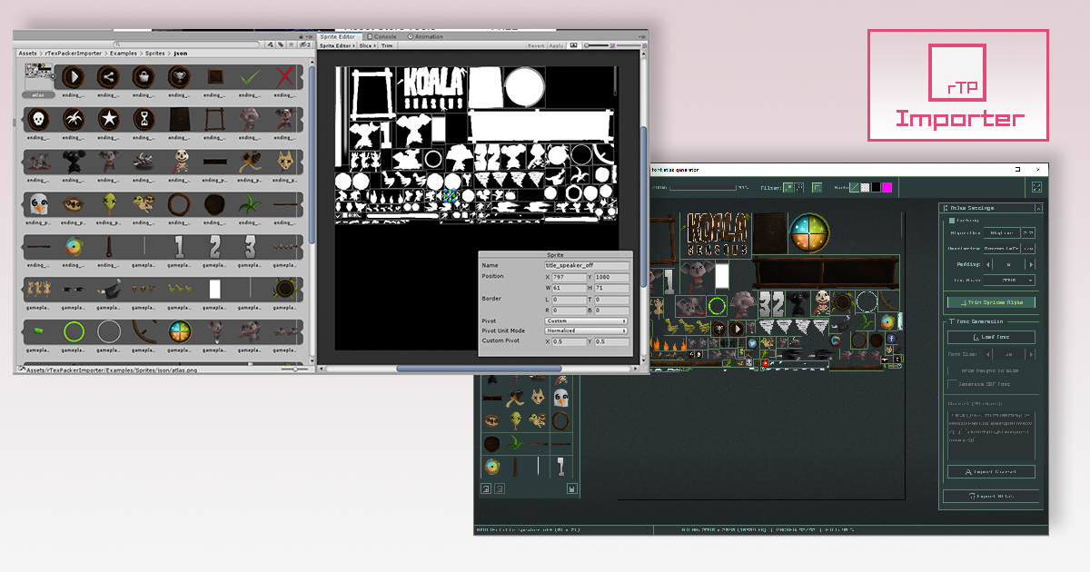Open the Pivot Unit Mode dropdown showing Normalized
Image resolution: width=1090 pixels, height=572 pixels.
coord(586,330)
